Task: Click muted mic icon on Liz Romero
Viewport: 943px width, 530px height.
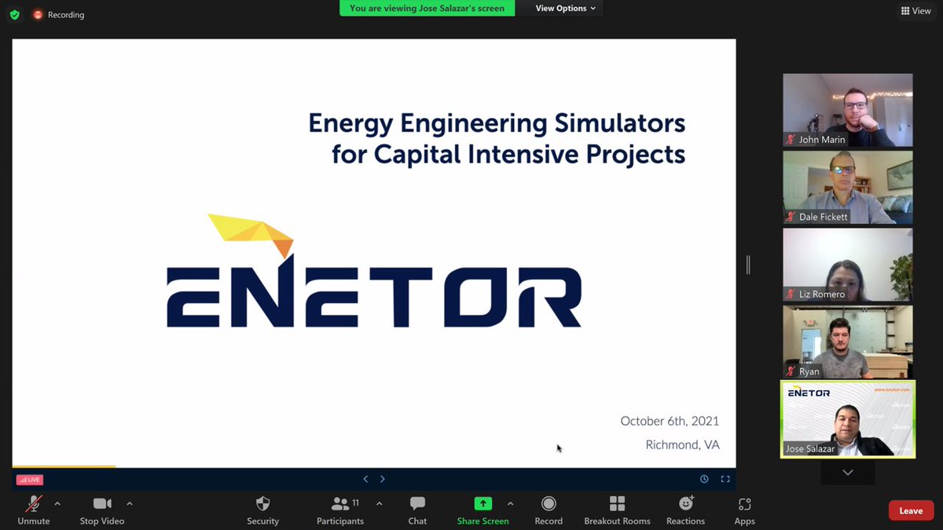Action: [791, 294]
